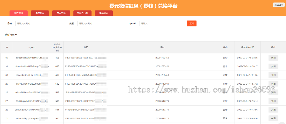The height and width of the screenshot is (124, 286).
Task: Click 关闭 button for row ID 25
Action: 273,118
